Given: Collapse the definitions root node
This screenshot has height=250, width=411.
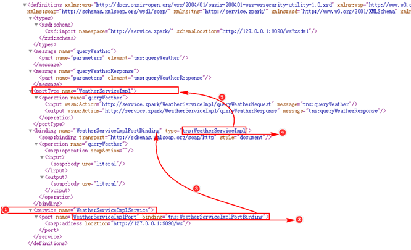Looking at the screenshot, I should 25,5.
